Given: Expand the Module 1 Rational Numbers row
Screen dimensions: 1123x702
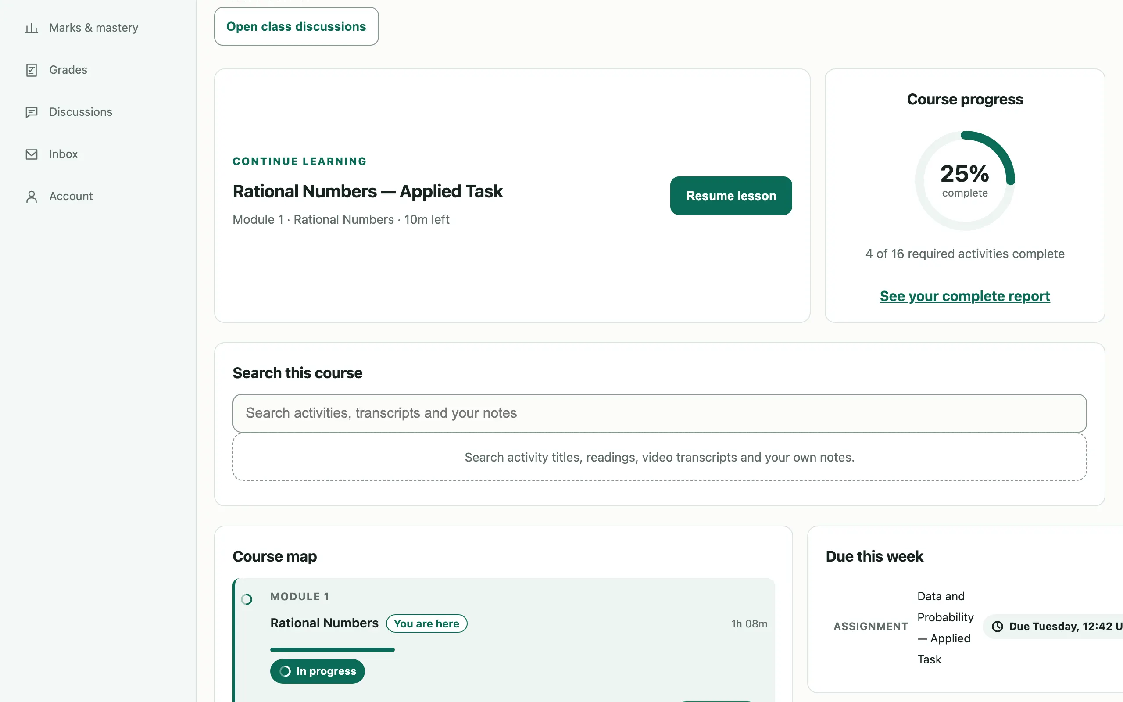Looking at the screenshot, I should pyautogui.click(x=504, y=640).
